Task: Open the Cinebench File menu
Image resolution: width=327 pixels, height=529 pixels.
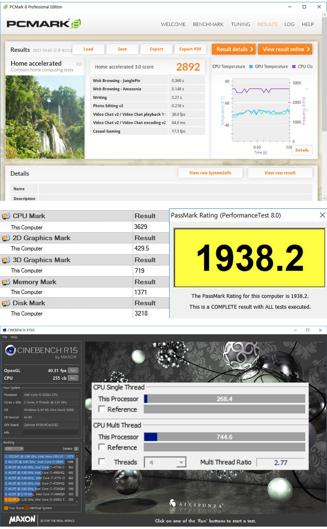Action: (5, 337)
